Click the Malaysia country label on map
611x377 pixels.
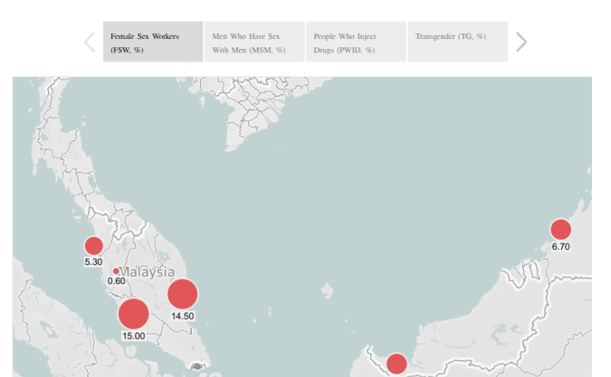tap(148, 272)
